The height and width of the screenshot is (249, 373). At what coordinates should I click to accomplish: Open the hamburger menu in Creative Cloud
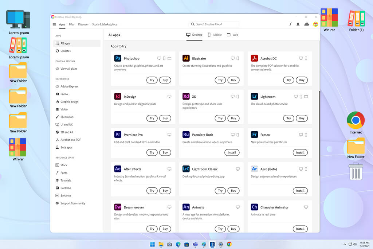coord(54,24)
